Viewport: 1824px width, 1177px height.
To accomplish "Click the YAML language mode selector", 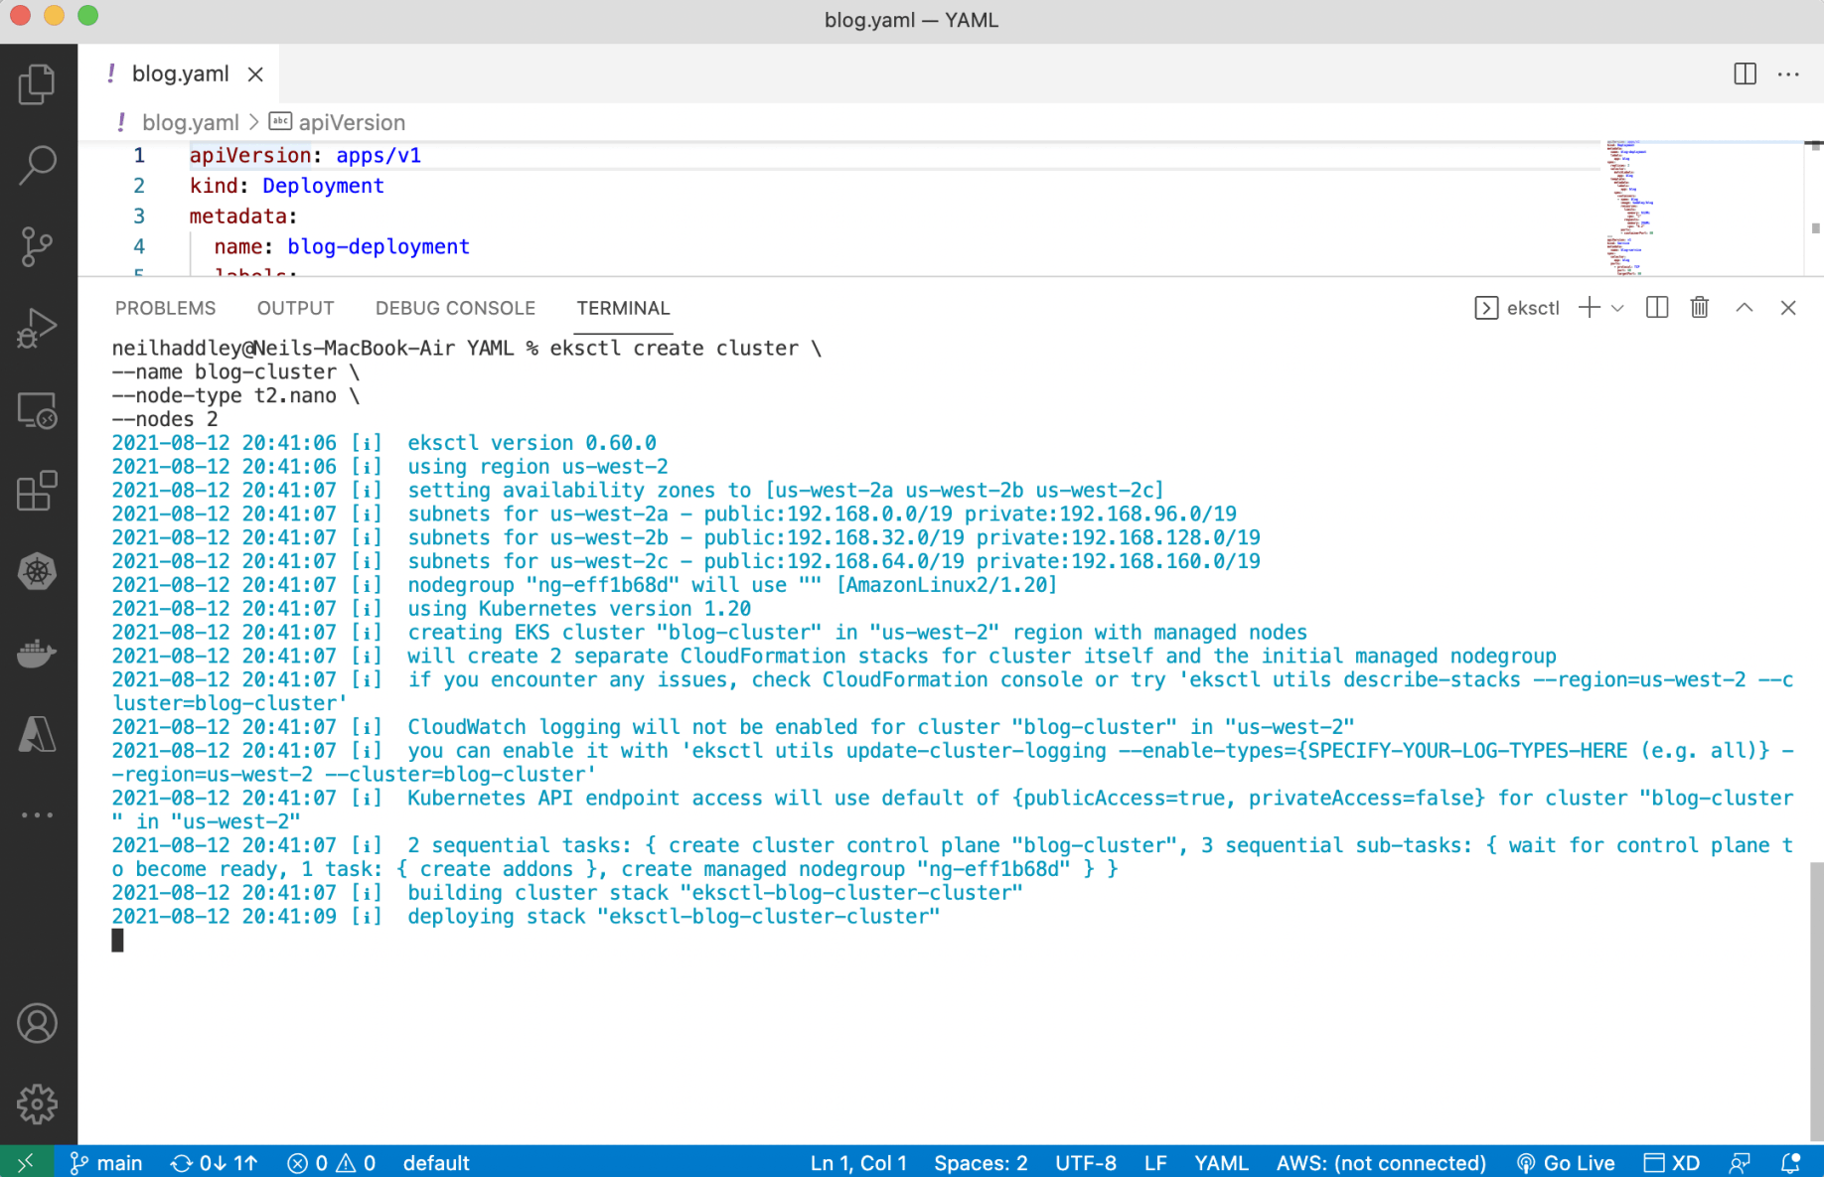I will [1220, 1162].
